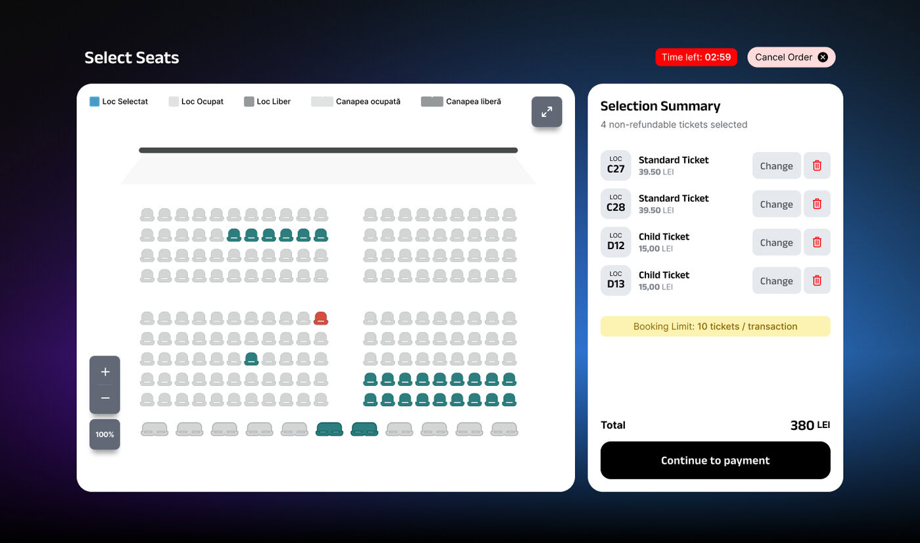Delete the D12 Child Ticket

pos(817,242)
